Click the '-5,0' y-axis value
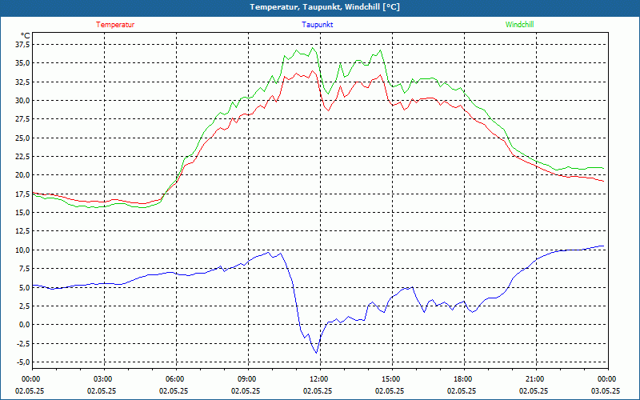This screenshot has height=400, width=640. click(23, 362)
